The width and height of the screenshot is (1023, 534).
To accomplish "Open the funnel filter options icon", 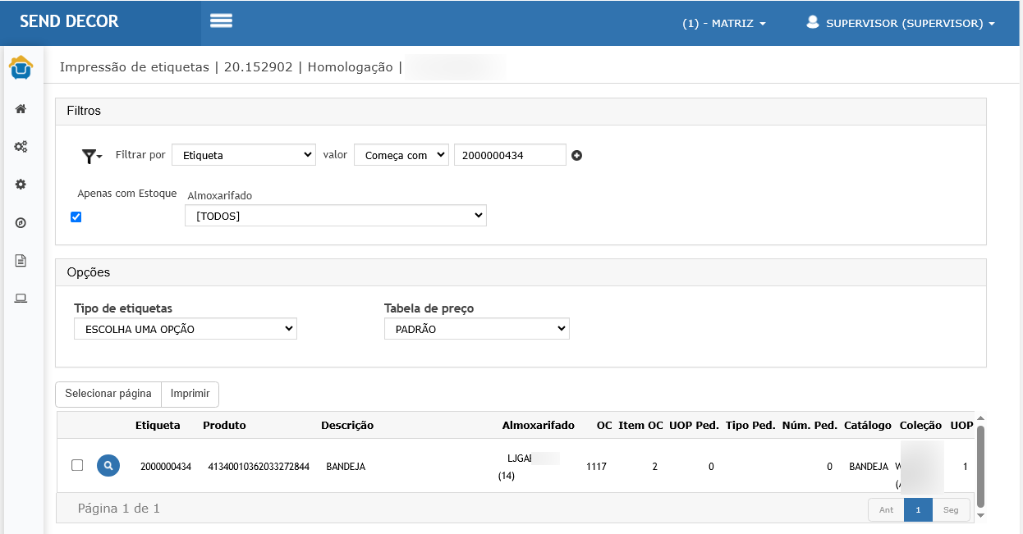I will click(x=91, y=155).
